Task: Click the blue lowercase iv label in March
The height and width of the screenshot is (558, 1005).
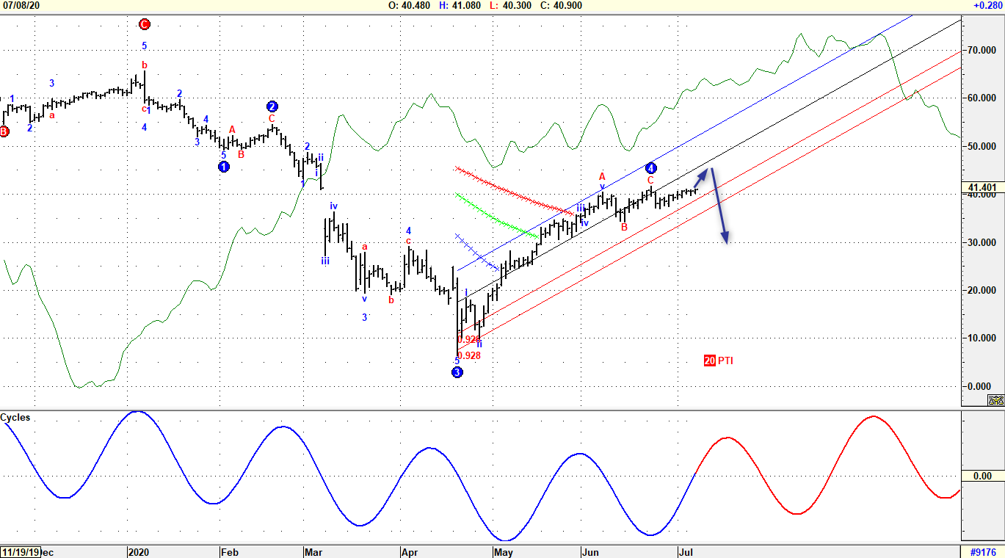Action: [x=333, y=206]
